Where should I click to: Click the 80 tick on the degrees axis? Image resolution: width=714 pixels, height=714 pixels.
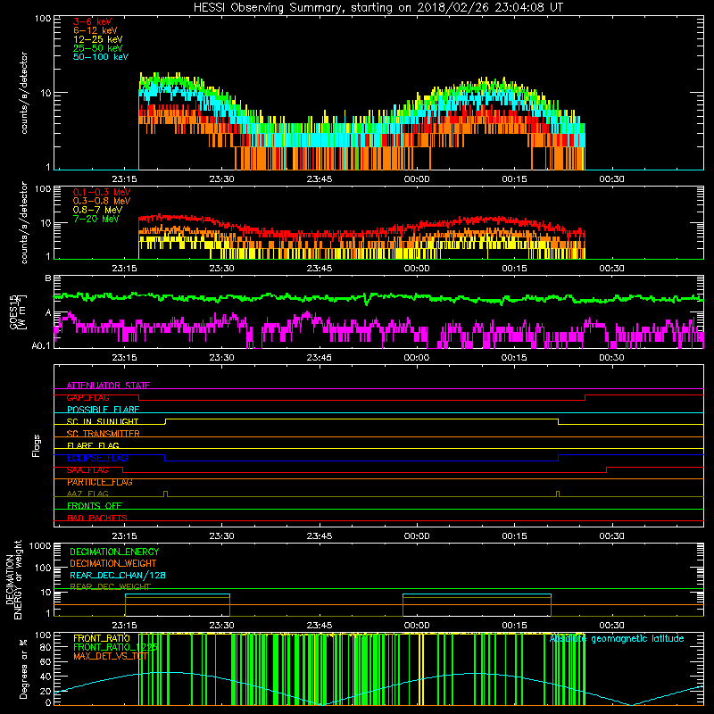point(46,648)
